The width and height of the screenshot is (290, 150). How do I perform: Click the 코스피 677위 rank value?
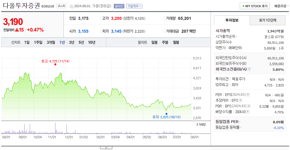click(x=274, y=37)
